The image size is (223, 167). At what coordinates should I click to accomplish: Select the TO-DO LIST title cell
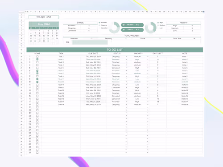(44, 17)
